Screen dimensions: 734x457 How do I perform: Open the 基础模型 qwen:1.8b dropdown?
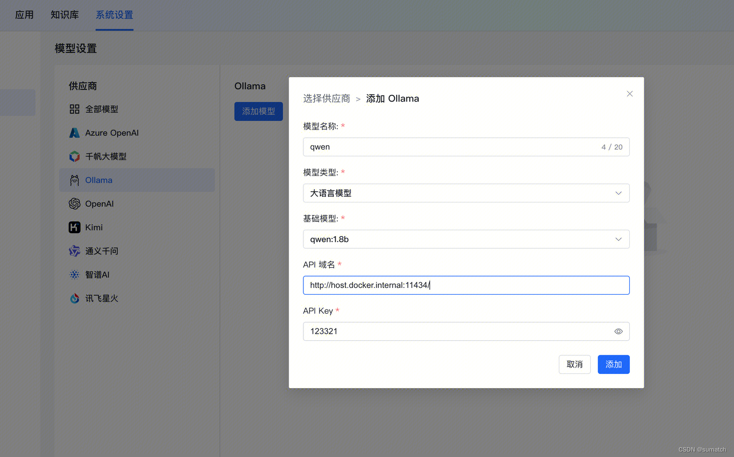(x=466, y=239)
